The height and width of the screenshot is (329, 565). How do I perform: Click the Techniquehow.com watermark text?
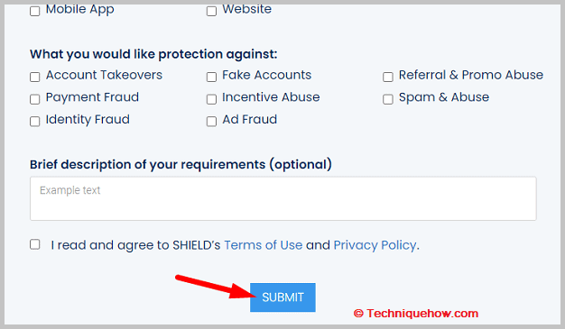coord(416,313)
